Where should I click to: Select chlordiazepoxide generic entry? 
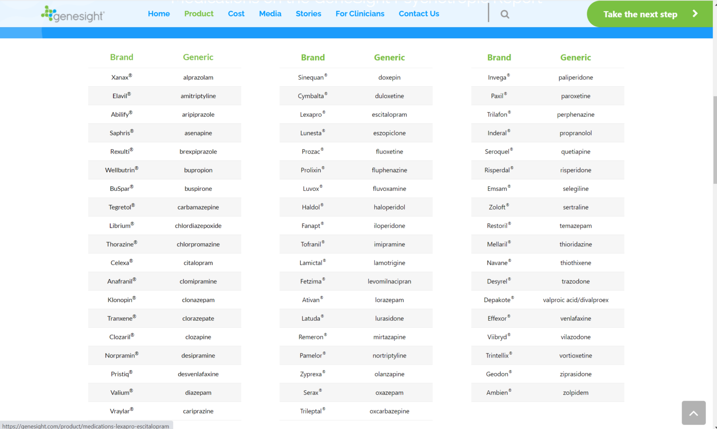click(x=198, y=225)
